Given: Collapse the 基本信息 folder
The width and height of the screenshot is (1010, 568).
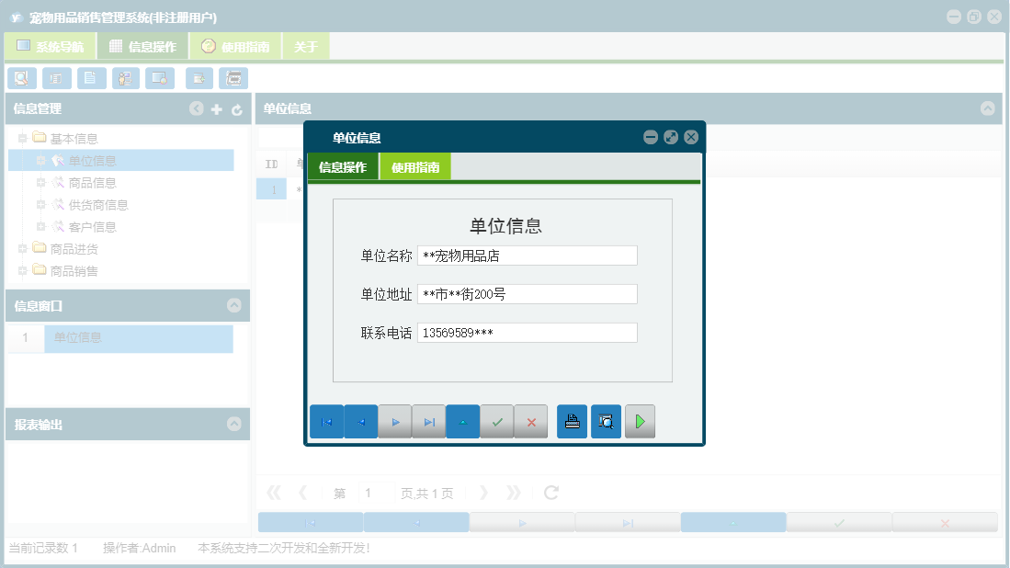Looking at the screenshot, I should (x=24, y=138).
